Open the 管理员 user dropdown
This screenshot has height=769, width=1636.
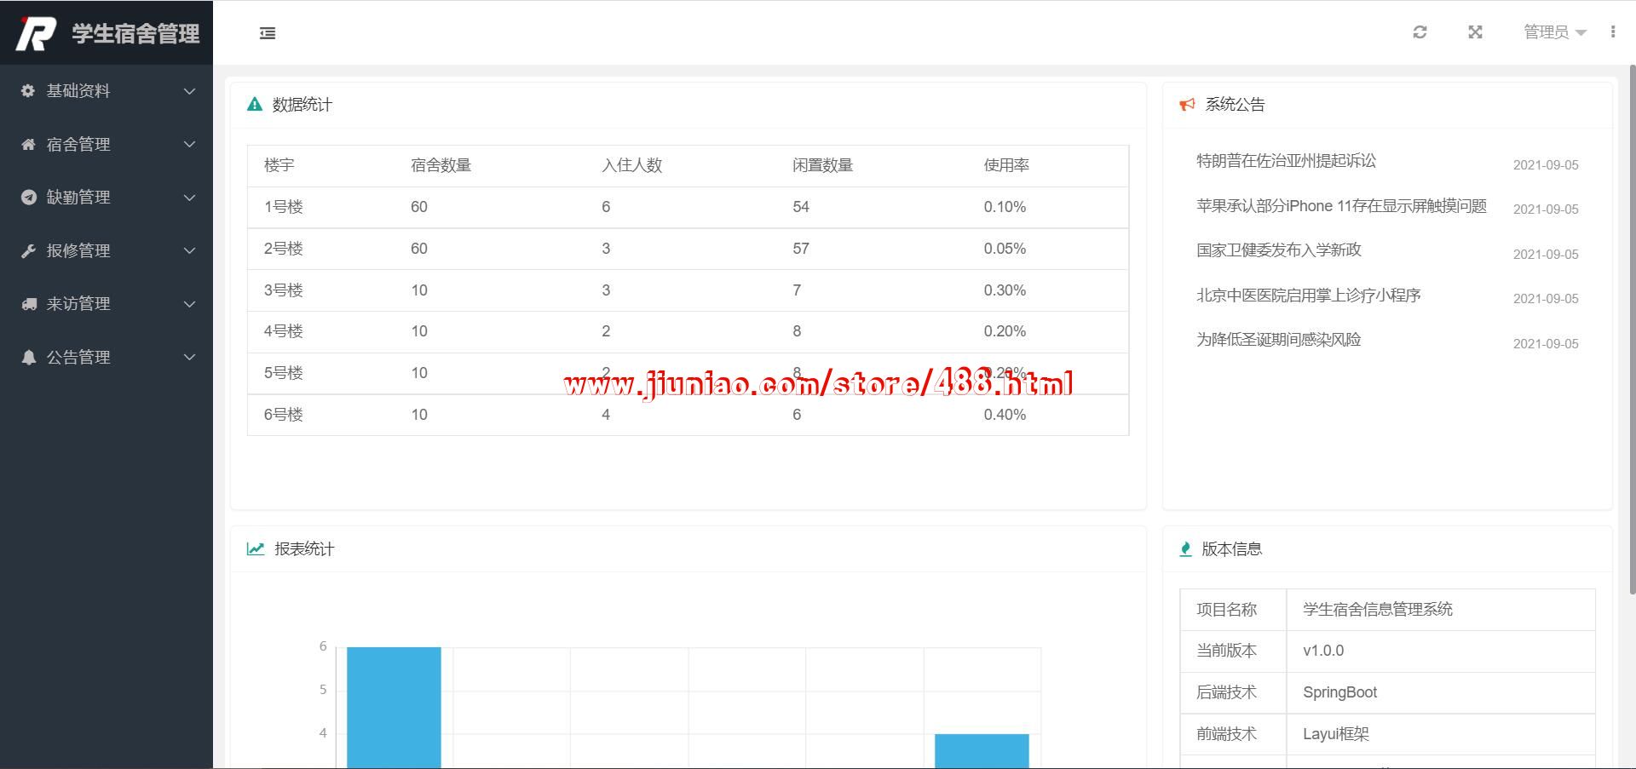[x=1554, y=32]
